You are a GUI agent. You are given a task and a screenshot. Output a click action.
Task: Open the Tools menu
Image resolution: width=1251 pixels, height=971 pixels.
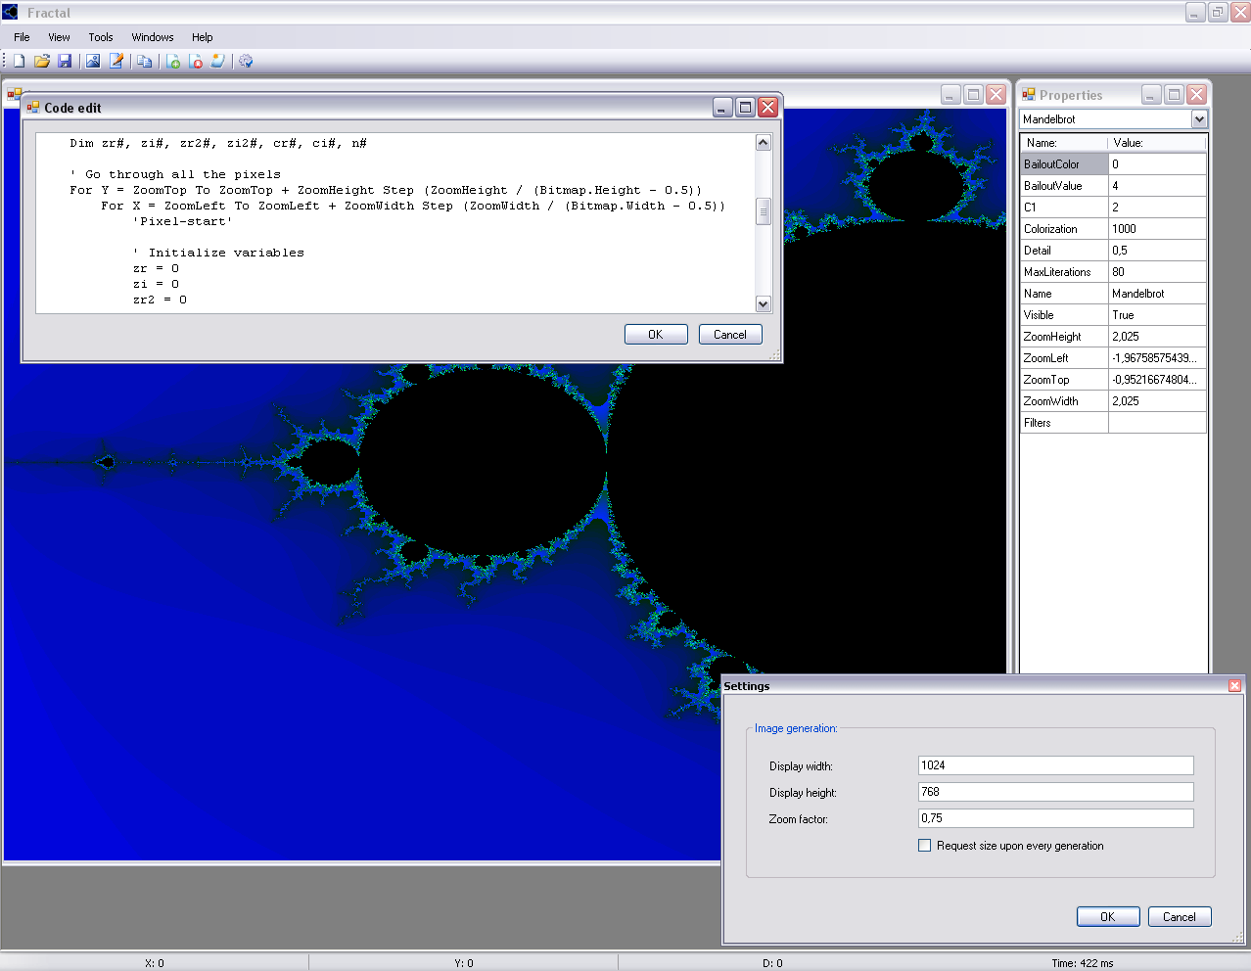[x=101, y=37]
